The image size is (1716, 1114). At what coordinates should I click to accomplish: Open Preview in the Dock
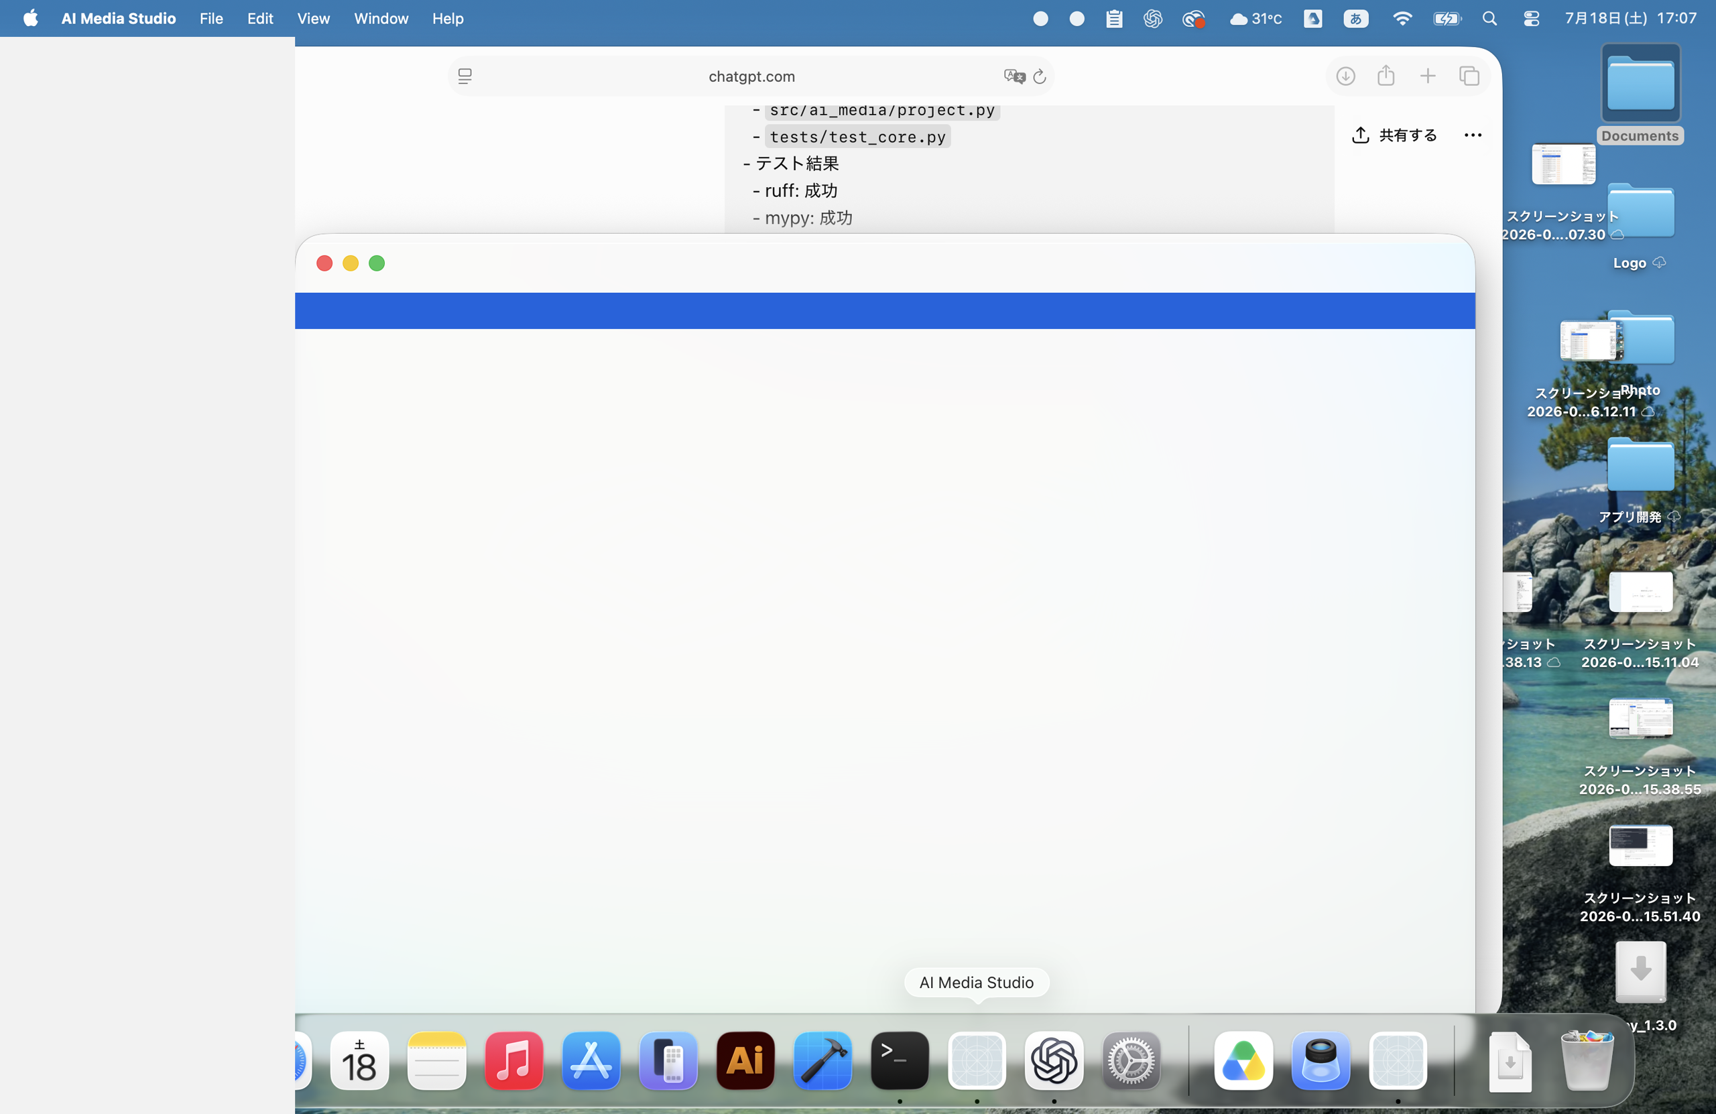[x=1320, y=1060]
